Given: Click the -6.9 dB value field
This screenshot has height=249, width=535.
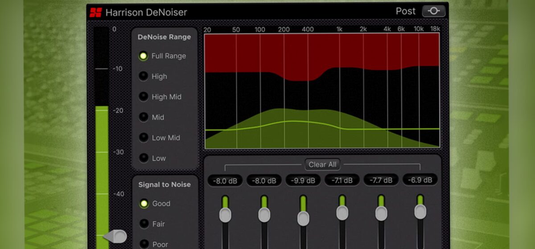Looking at the screenshot, I should point(420,181).
